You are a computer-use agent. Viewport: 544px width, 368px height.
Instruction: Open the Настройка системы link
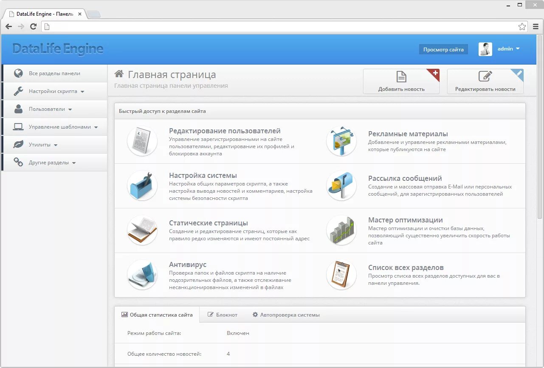click(x=203, y=175)
